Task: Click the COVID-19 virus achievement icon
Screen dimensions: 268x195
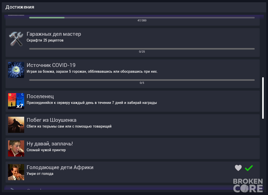Action: coord(16,70)
